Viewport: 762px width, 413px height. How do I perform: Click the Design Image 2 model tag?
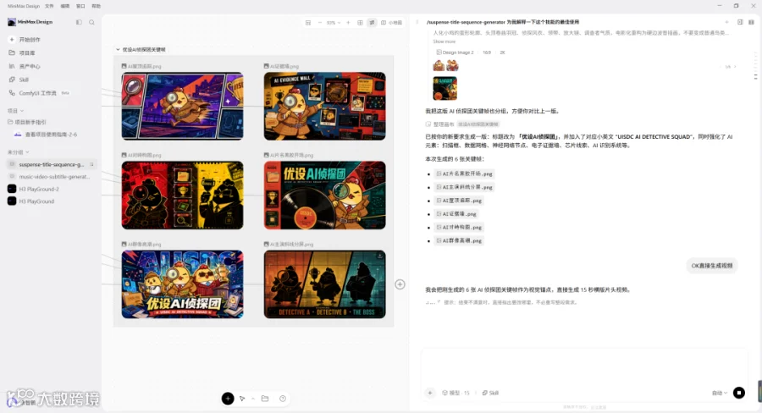[x=455, y=52]
